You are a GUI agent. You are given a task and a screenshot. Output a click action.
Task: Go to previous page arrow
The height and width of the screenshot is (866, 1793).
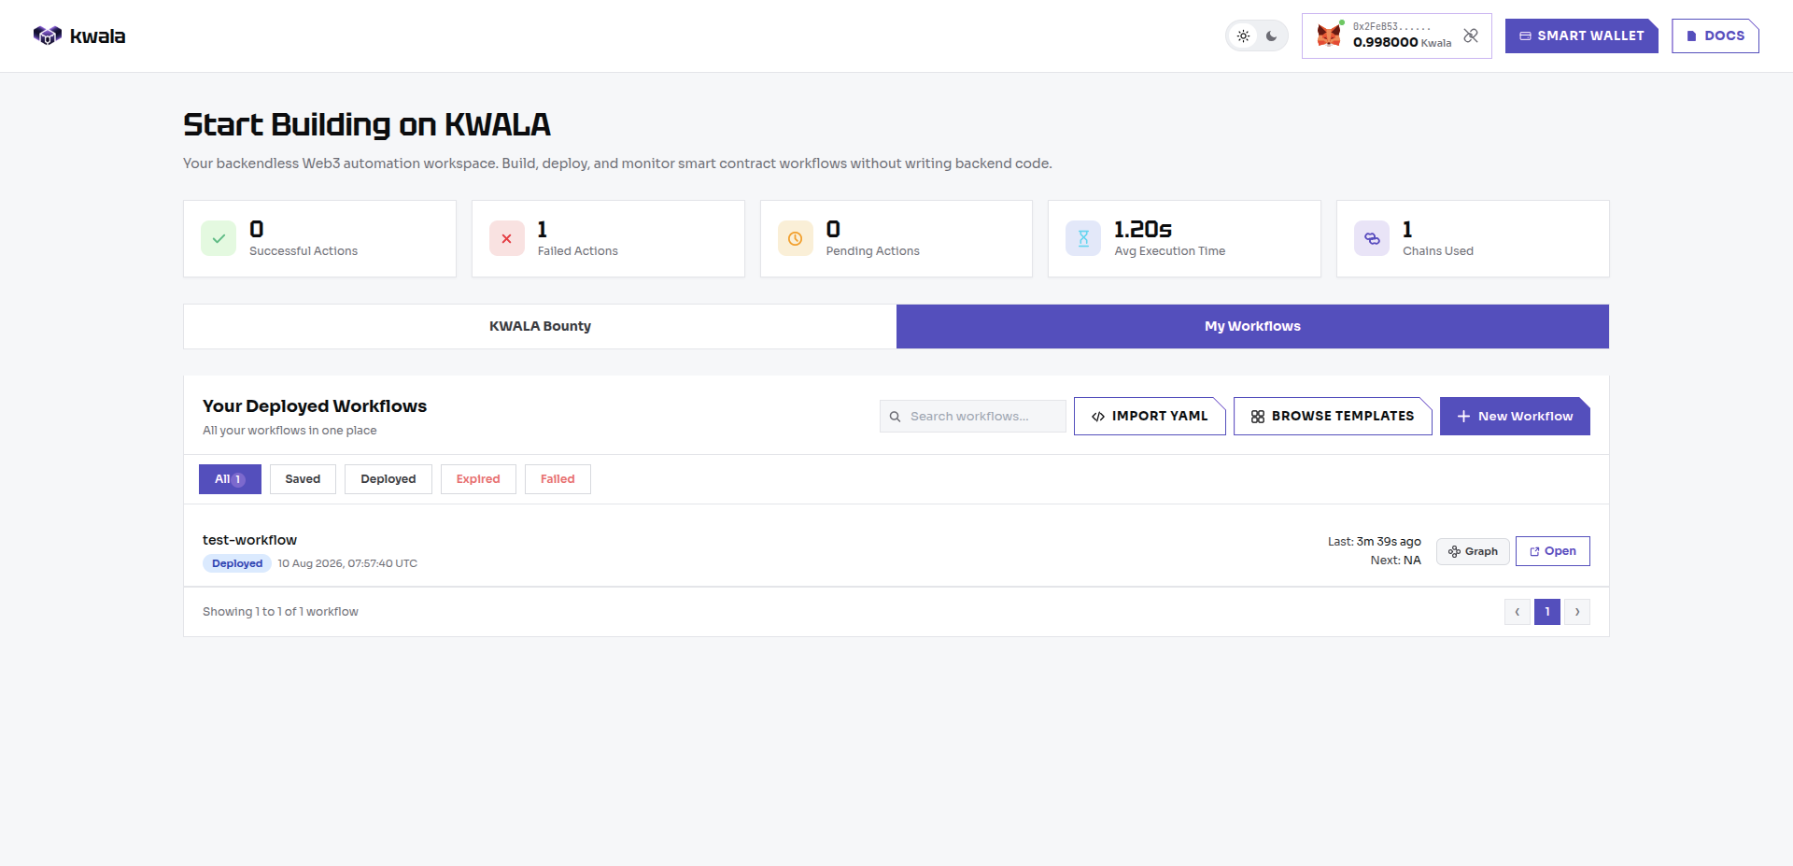1518,612
